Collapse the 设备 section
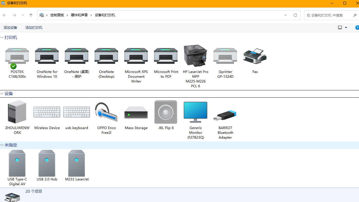Screen dimensions: 359x202 click(x=2, y=94)
